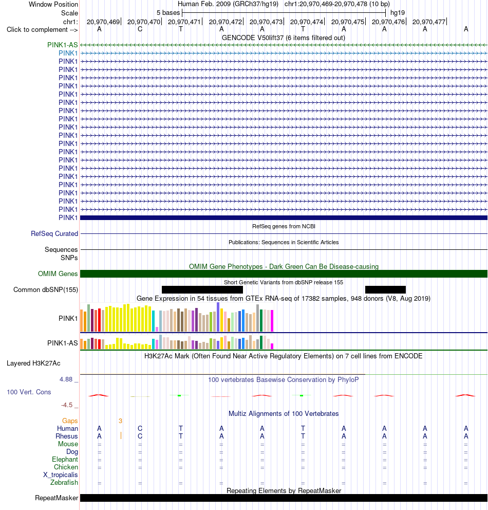Select the dark green OMIM Genes bar
This screenshot has width=488, height=510.
tap(284, 274)
